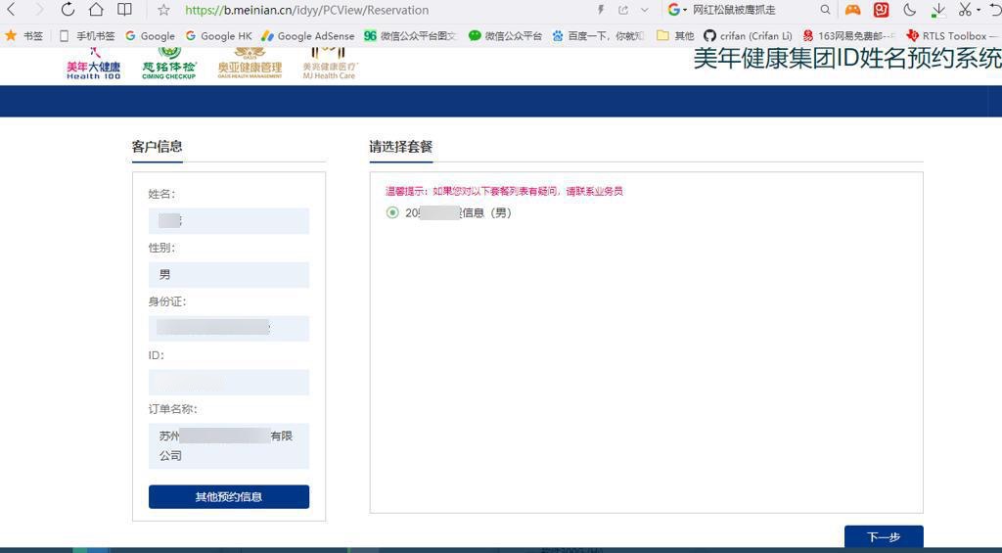
Task: Open the browser home page
Action: pos(96,9)
